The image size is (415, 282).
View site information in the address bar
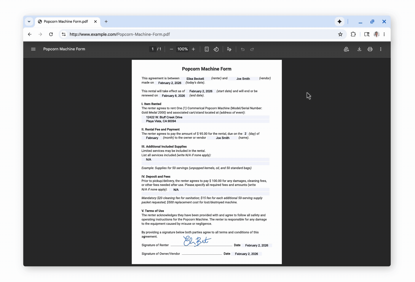[x=63, y=34]
